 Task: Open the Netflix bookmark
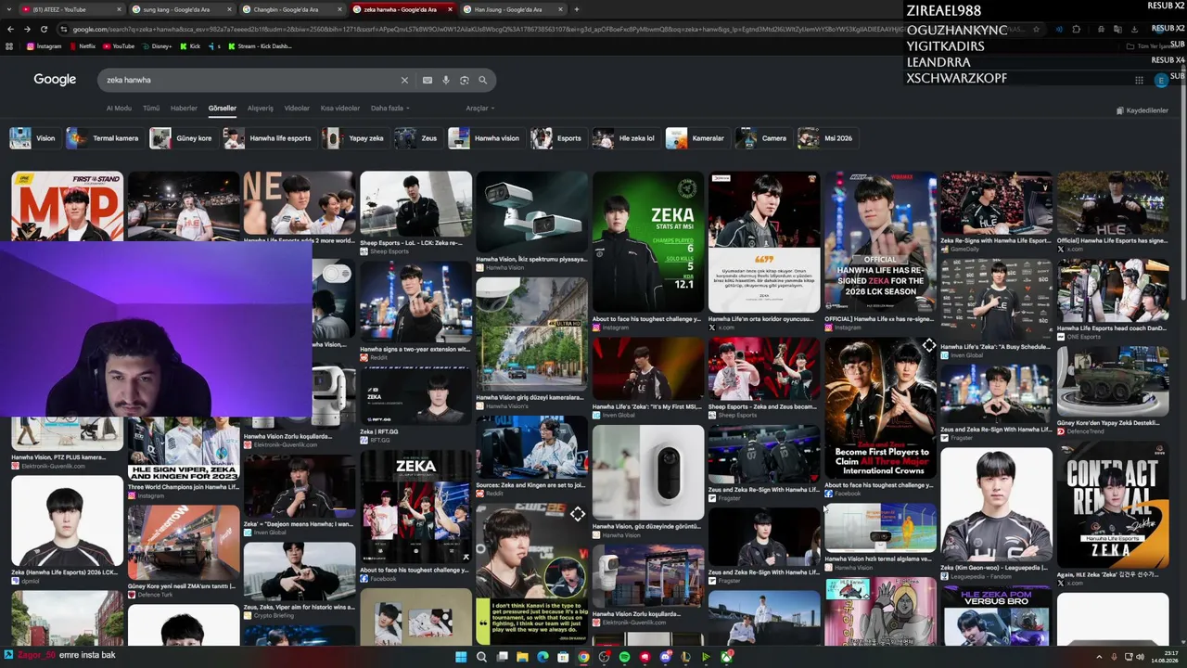82,46
